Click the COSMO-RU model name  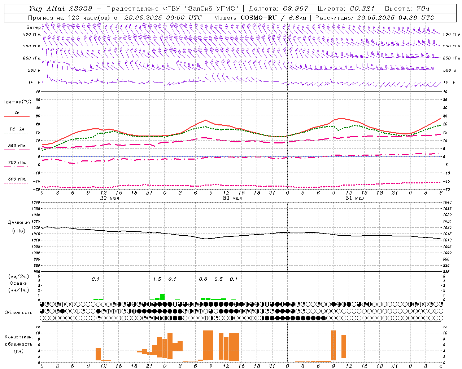pyautogui.click(x=258, y=18)
